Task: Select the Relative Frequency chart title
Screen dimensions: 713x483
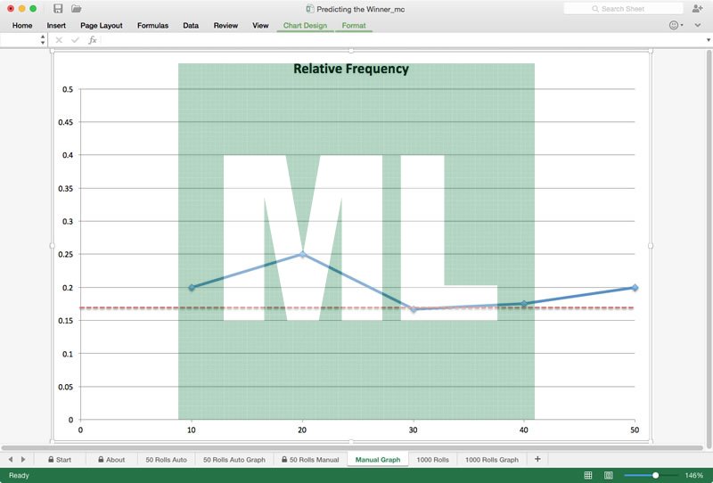Action: click(351, 69)
